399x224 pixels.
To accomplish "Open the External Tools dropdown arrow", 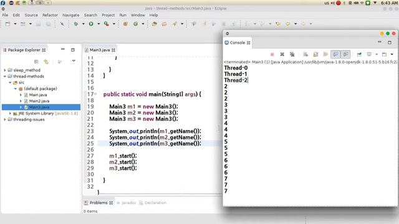I will [x=113, y=24].
